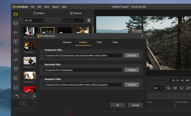Open the Help menu
Viewport: 191px width, 116px height.
[x=64, y=7]
